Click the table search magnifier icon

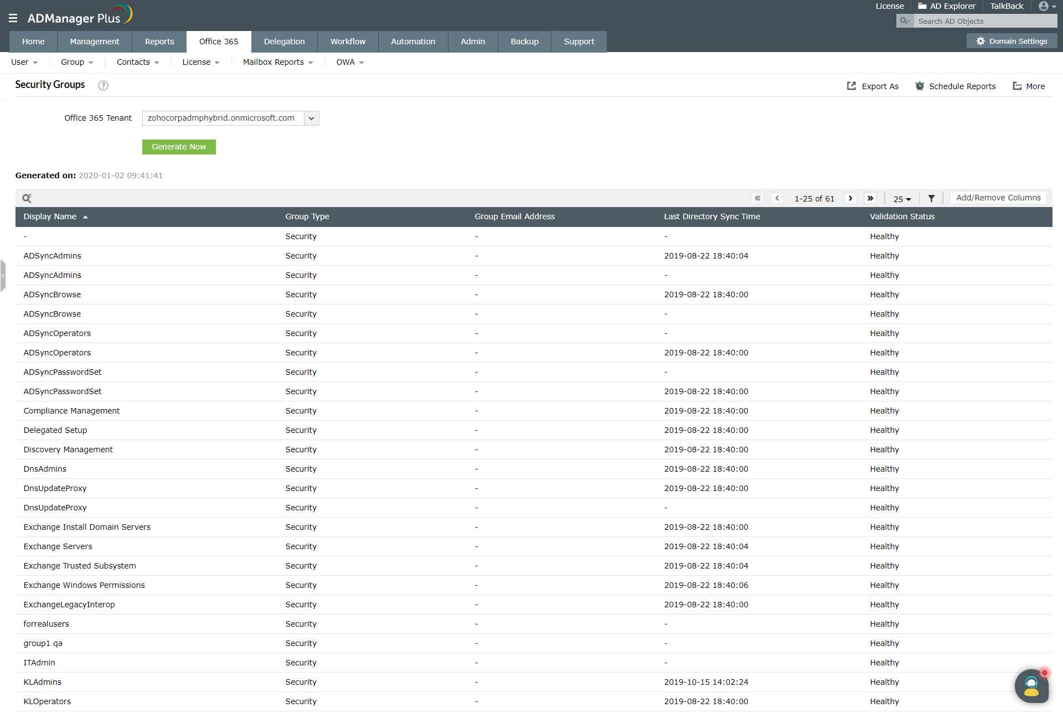27,198
